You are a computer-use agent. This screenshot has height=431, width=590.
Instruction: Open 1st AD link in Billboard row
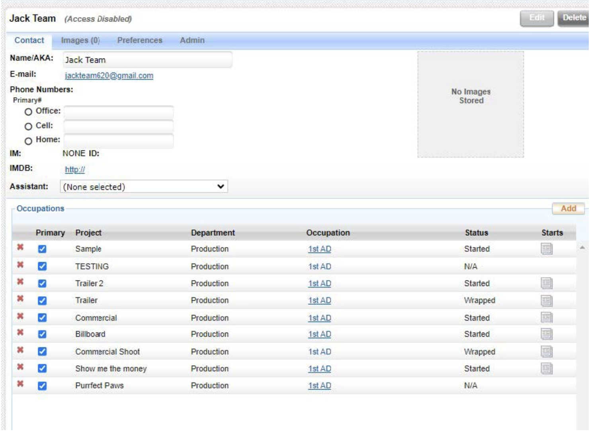[x=320, y=334]
